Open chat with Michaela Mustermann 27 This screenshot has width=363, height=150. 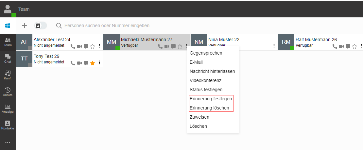[173, 46]
